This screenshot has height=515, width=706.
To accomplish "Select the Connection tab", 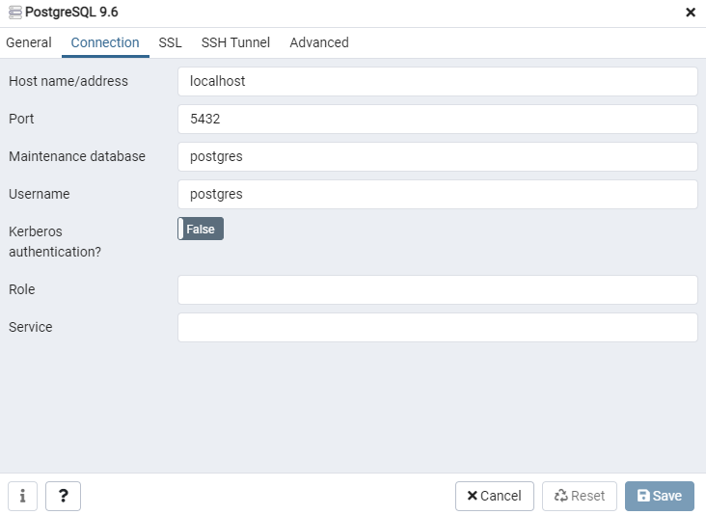I will pyautogui.click(x=105, y=42).
